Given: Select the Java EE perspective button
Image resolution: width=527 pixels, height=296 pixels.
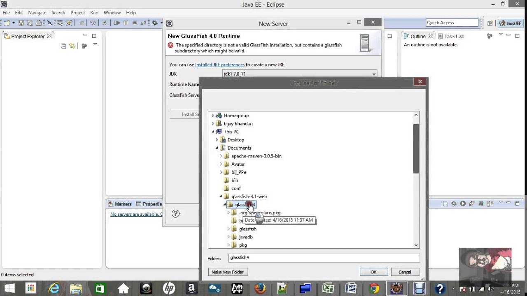Looking at the screenshot, I should [510, 23].
